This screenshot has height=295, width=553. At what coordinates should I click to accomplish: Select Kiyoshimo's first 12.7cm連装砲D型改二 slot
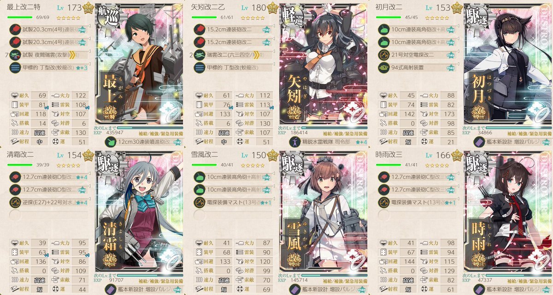click(x=48, y=177)
